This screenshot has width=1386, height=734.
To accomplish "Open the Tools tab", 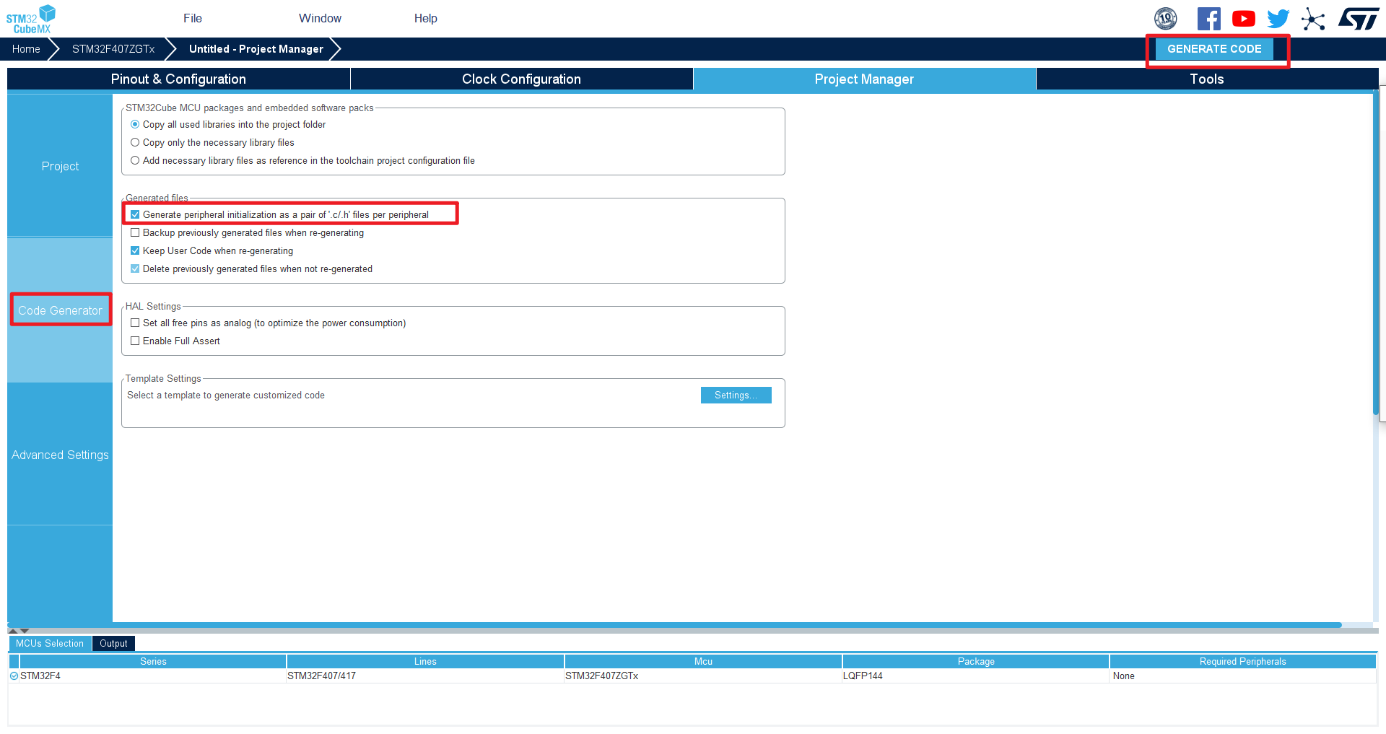I will point(1207,79).
